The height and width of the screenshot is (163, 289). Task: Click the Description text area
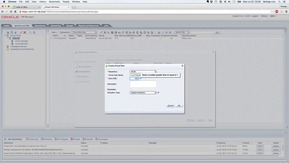(x=143, y=84)
